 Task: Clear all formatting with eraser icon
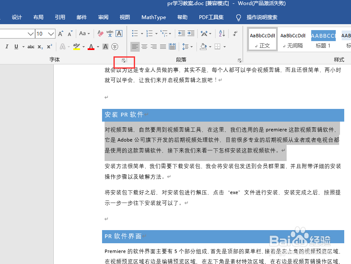[100, 33]
